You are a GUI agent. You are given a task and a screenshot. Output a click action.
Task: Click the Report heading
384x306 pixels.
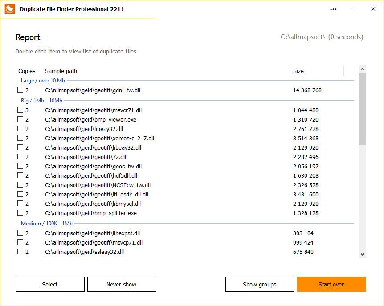[28, 37]
